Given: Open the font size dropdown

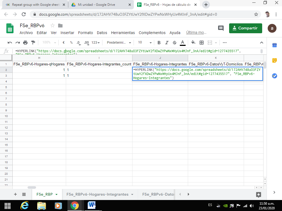Looking at the screenshot, I should pyautogui.click(x=145, y=43).
